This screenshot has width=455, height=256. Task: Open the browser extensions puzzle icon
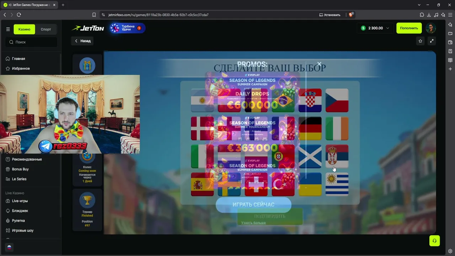pos(422,15)
